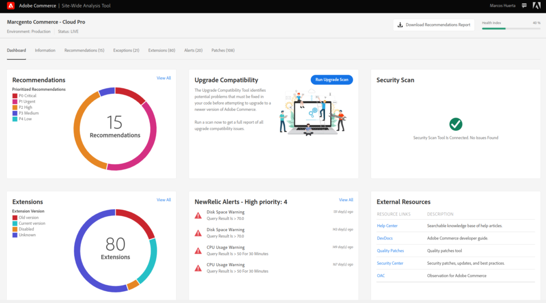Click warning triangle for CPU Usage Warning 149 days ago

[198, 251]
